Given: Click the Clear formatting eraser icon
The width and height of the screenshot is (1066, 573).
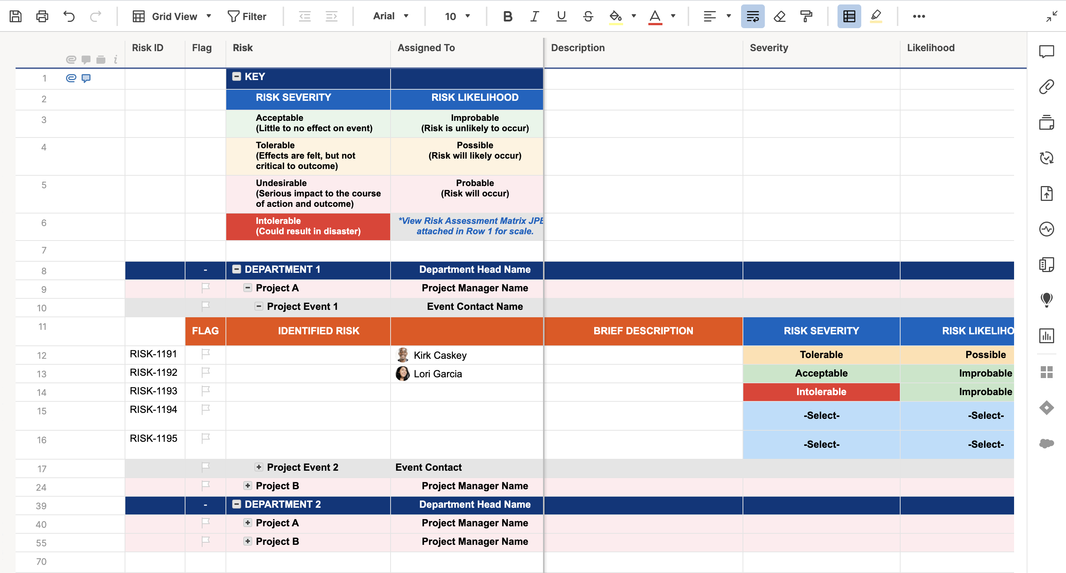Looking at the screenshot, I should pos(779,17).
